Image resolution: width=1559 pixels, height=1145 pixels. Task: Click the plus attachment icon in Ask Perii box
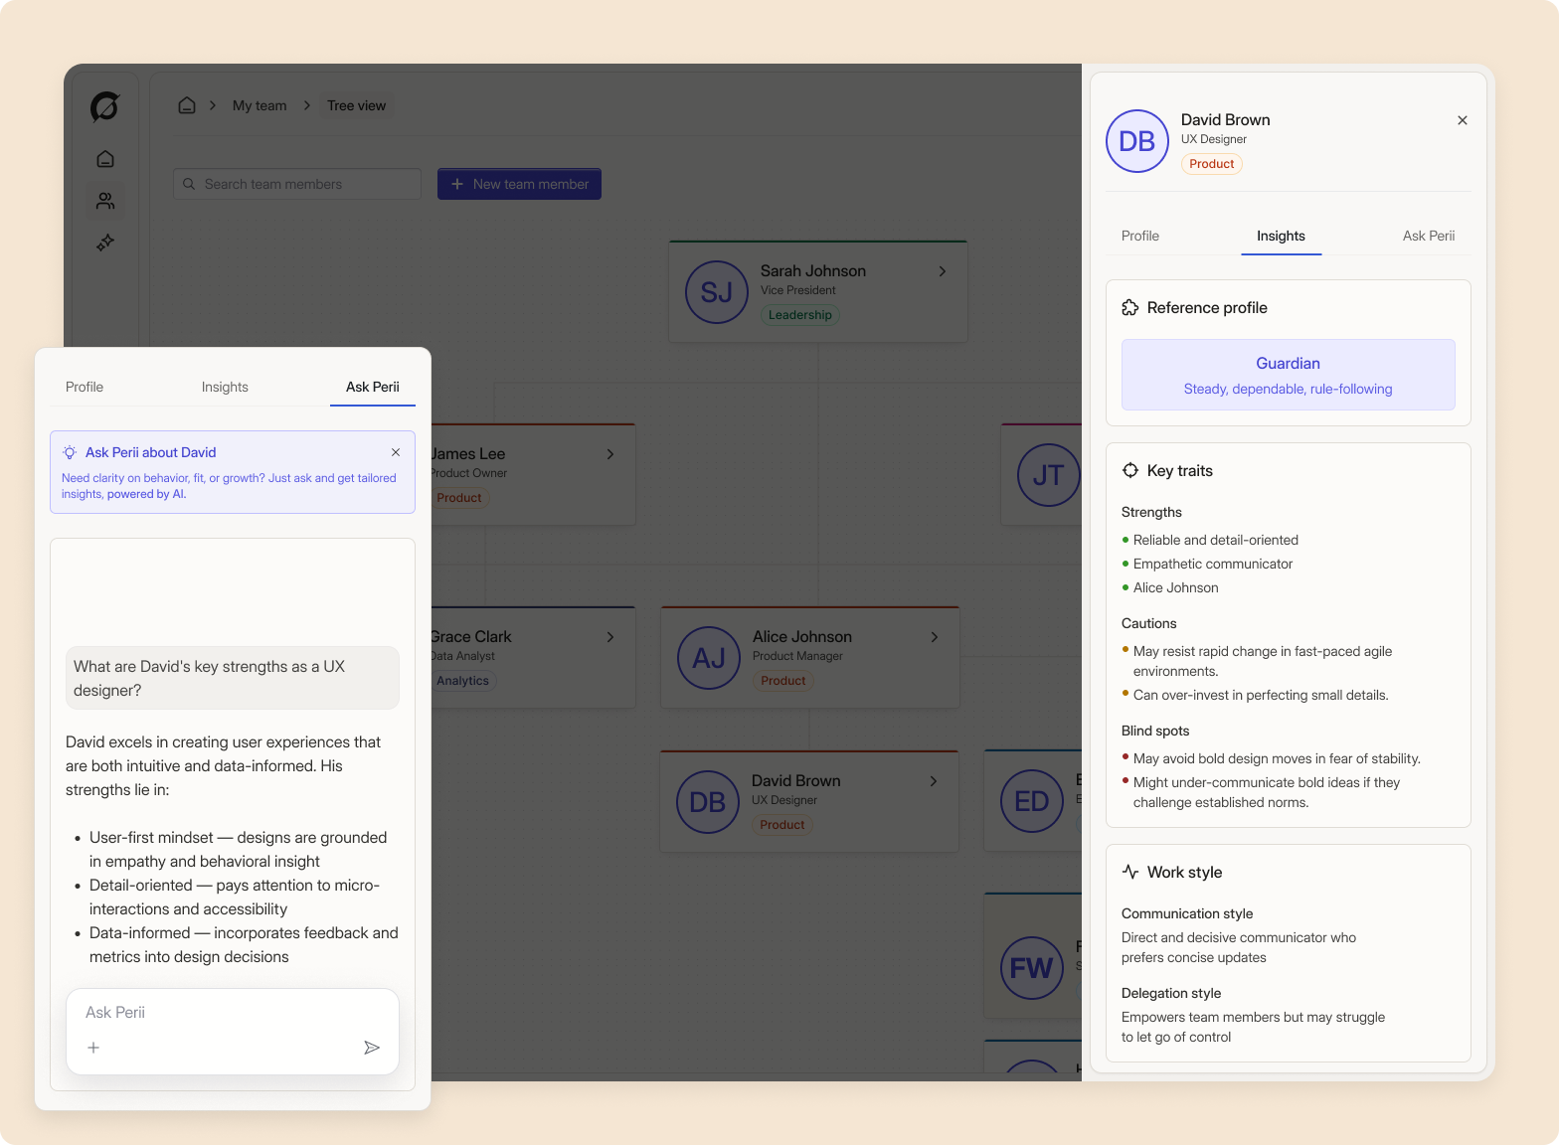93,1048
